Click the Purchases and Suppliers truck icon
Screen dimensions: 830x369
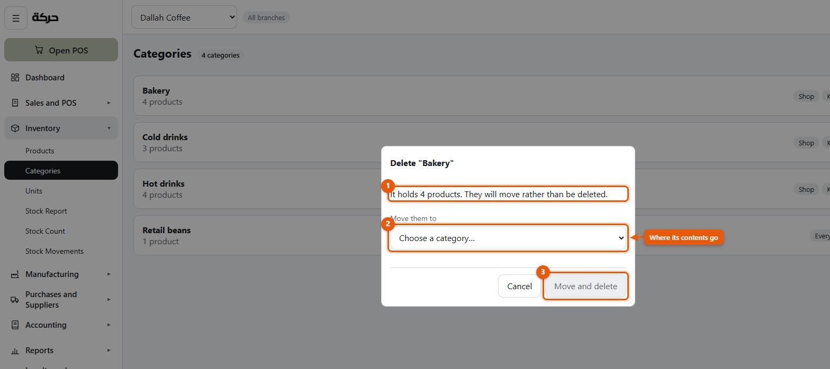tap(15, 300)
